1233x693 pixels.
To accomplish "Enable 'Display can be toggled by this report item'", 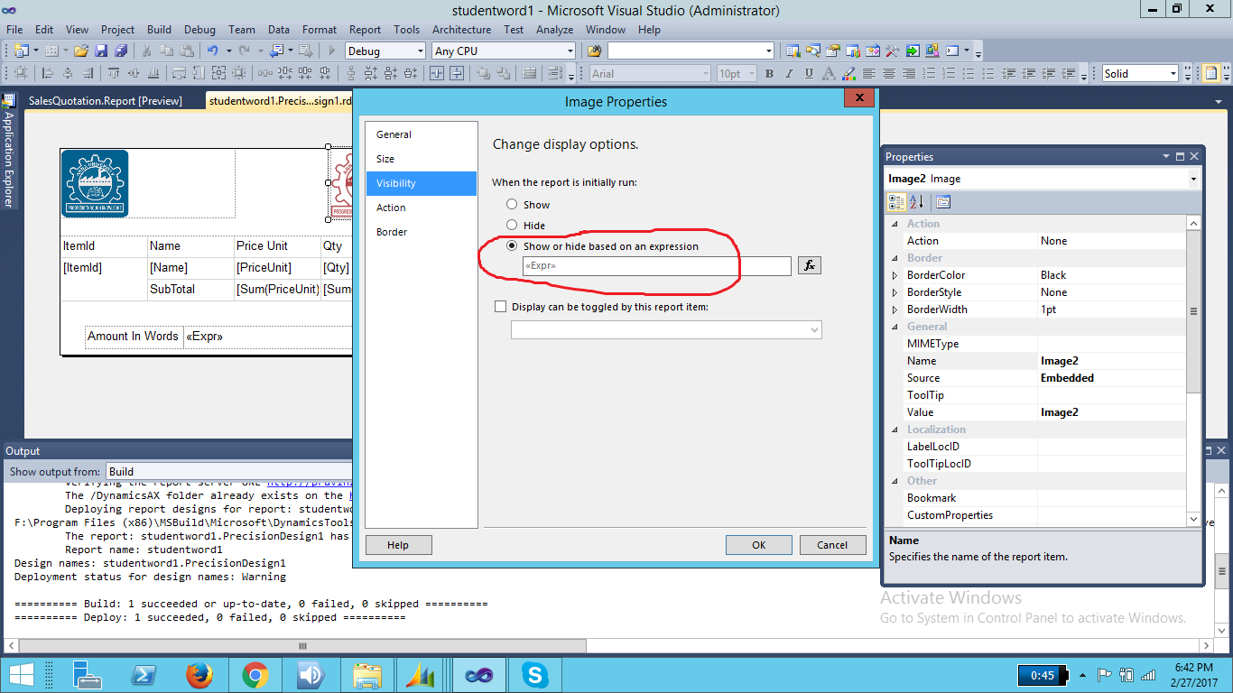I will point(500,306).
